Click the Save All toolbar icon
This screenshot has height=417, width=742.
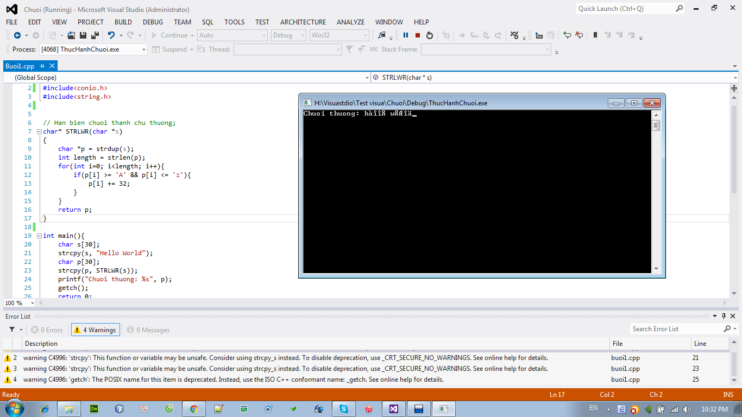[x=95, y=35]
